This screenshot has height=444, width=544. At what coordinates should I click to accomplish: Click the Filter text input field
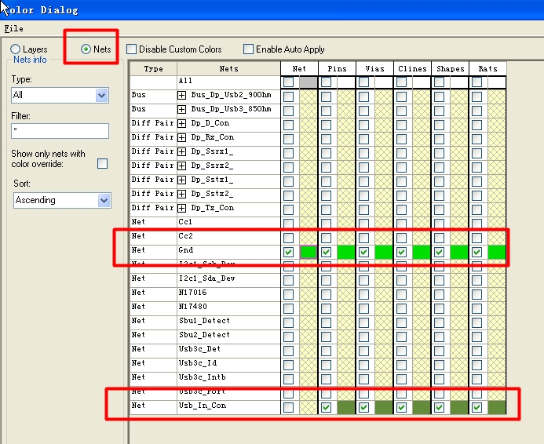click(60, 131)
